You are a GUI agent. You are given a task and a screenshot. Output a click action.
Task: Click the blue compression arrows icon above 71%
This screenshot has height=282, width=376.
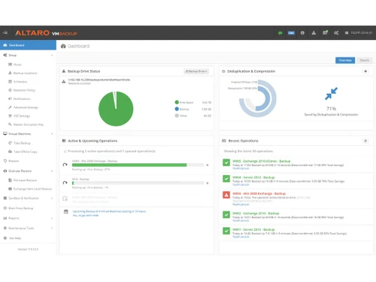[331, 93]
